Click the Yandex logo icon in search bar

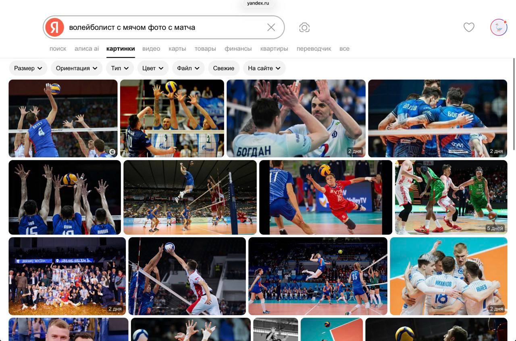click(x=54, y=27)
